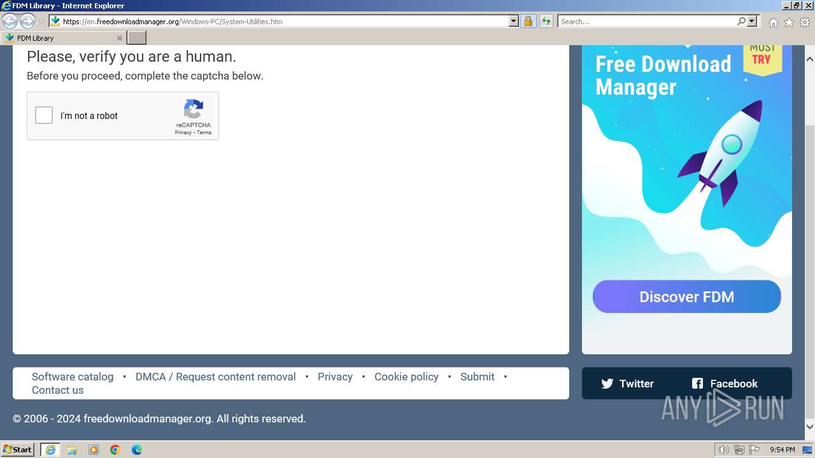Go forward with the browser Forward arrow
This screenshot has height=458, width=815.
(27, 21)
